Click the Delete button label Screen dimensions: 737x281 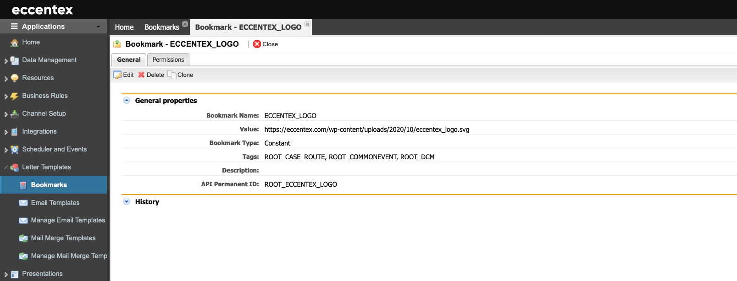pyautogui.click(x=155, y=75)
